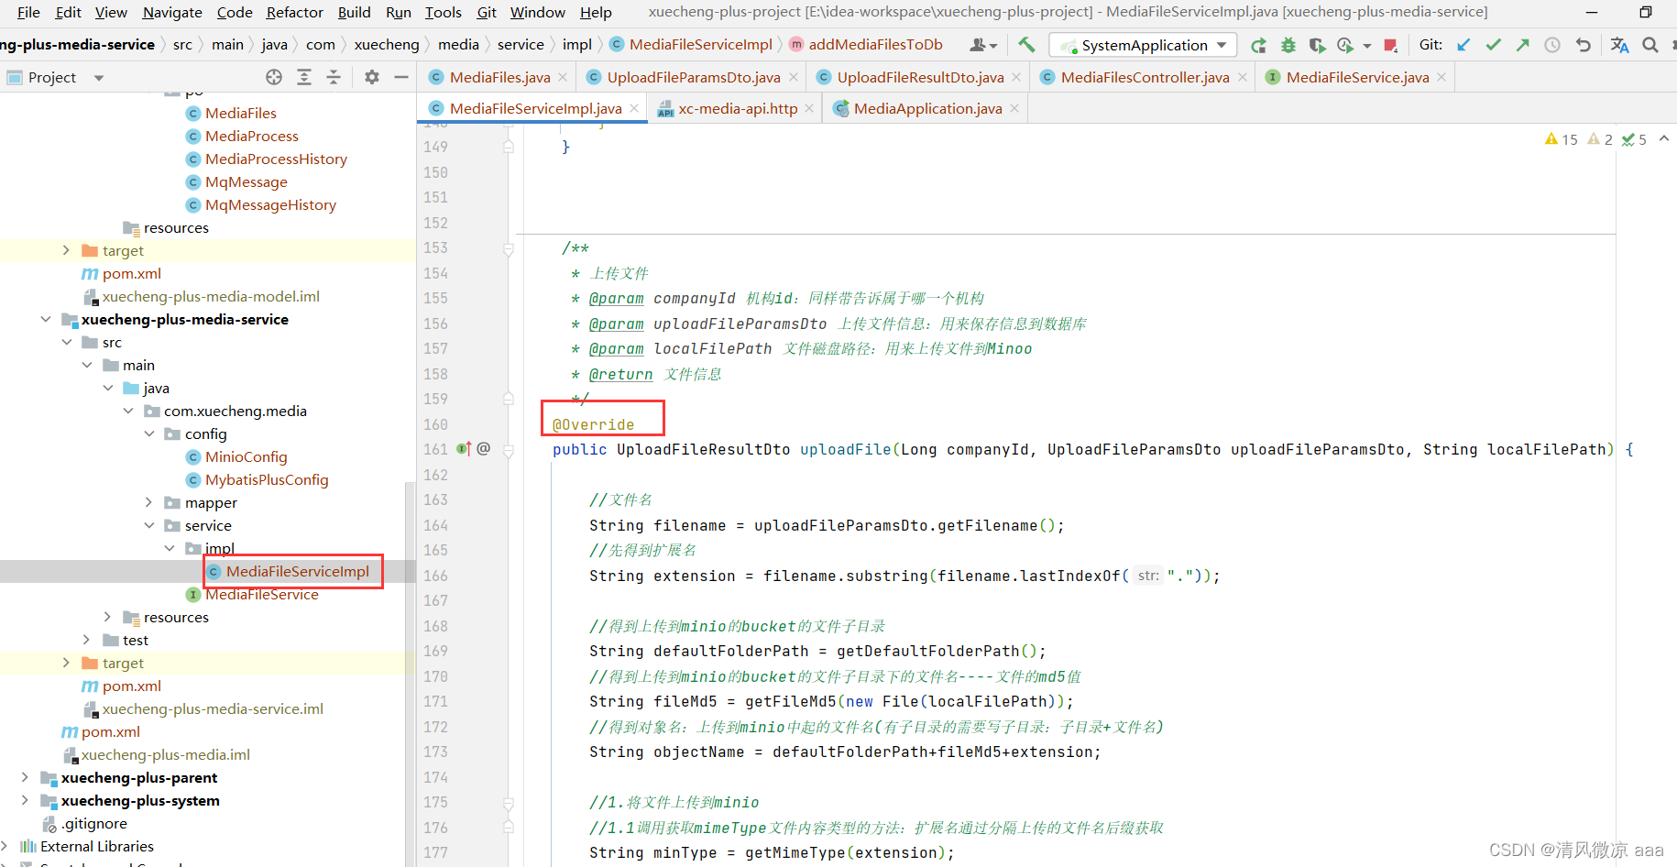Viewport: 1677px width, 867px height.
Task: Collapse the config package node
Action: pos(149,433)
